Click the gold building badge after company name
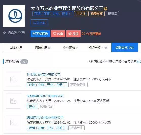 click(105, 9)
